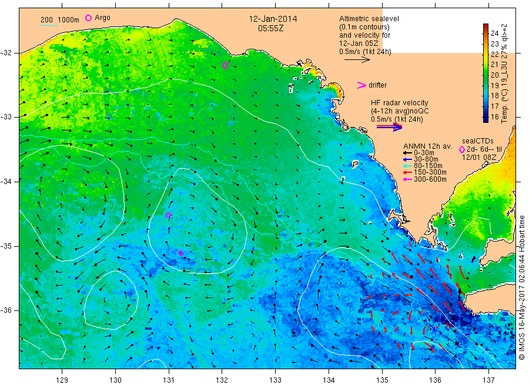
Task: Click the 129 longitude axis label
Action: pos(62,380)
